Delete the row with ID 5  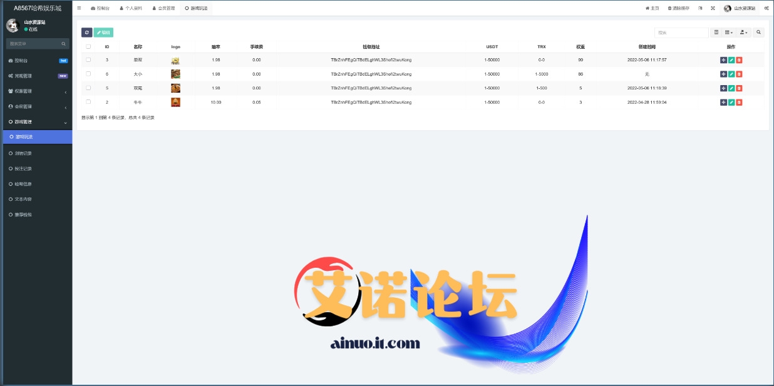pos(739,88)
